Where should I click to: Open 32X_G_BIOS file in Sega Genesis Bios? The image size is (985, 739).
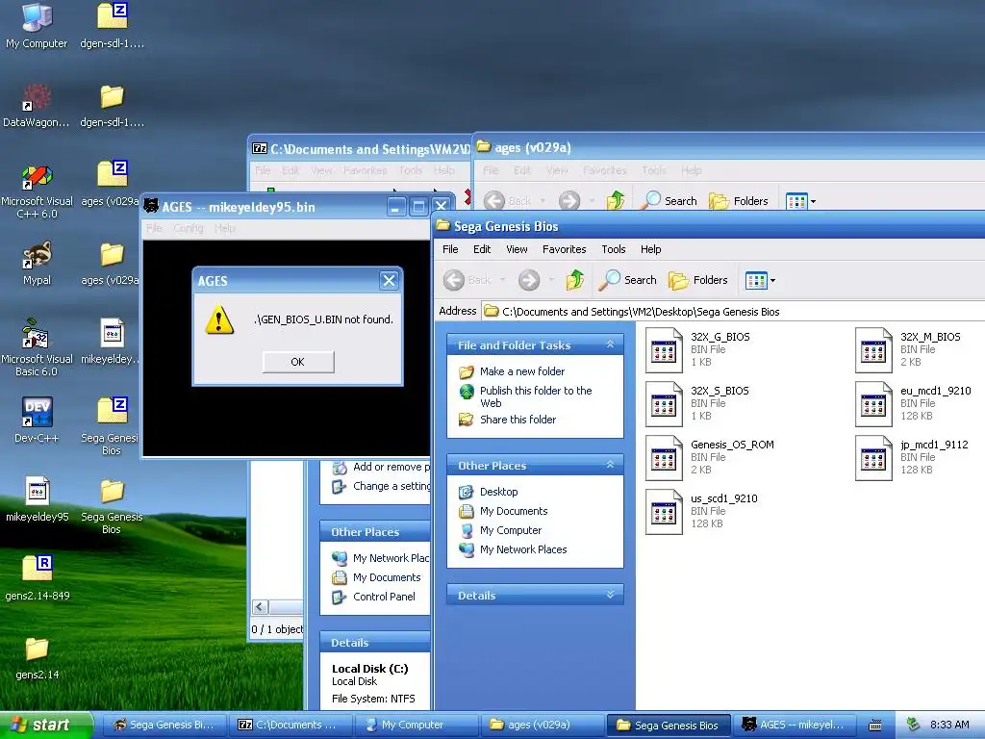[x=664, y=350]
